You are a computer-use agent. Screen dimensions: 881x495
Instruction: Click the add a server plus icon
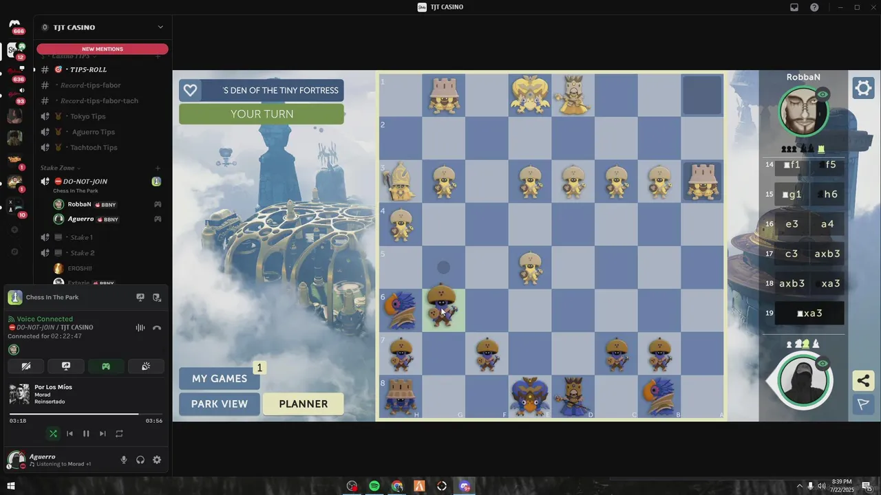click(x=14, y=230)
